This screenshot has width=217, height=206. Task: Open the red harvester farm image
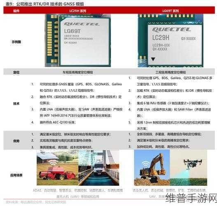57,168
